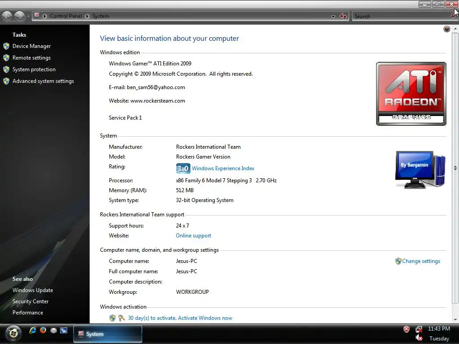
Task: Expand the arrow after Control Panel breadcrumb
Action: coord(87,16)
